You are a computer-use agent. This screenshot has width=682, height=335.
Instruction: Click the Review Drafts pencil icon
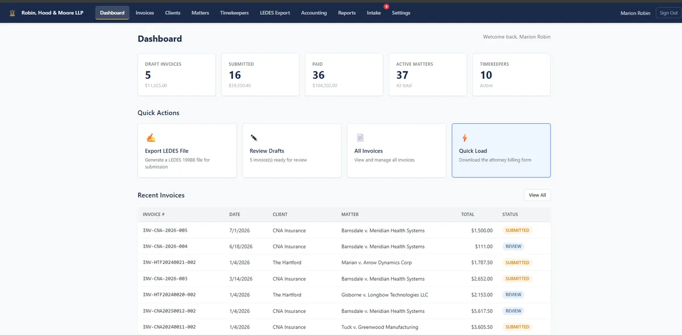(254, 138)
